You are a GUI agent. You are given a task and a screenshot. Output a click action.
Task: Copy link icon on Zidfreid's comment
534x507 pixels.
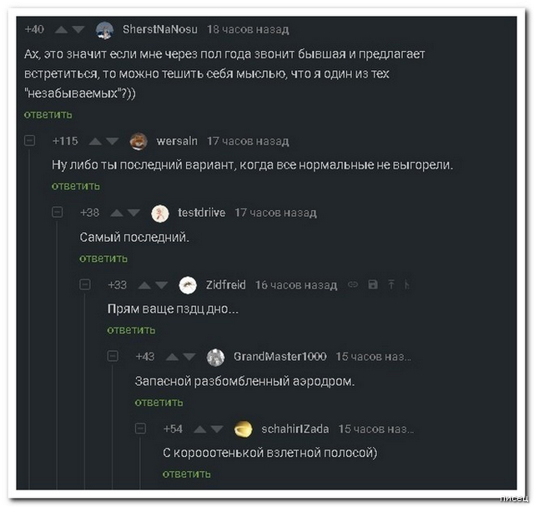pos(352,284)
